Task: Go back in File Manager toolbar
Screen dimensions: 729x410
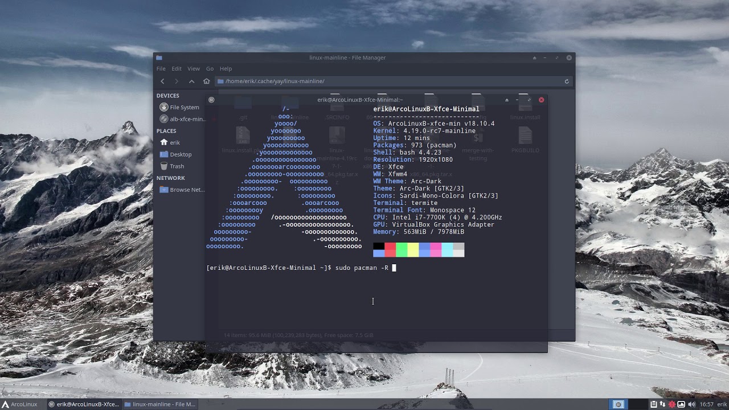Action: (162, 81)
